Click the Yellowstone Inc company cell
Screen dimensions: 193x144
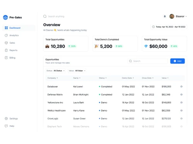coord(55,103)
